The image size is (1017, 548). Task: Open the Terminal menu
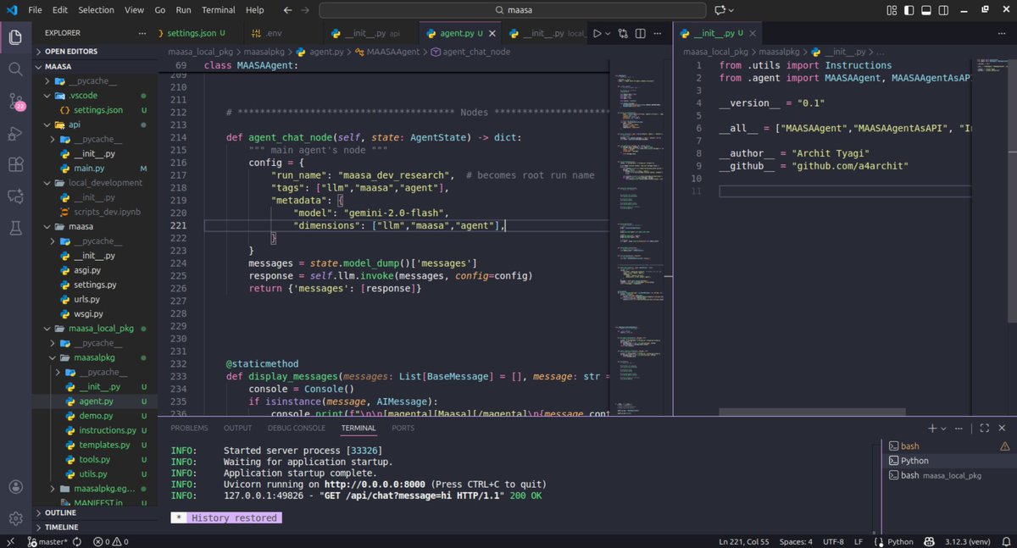click(219, 10)
